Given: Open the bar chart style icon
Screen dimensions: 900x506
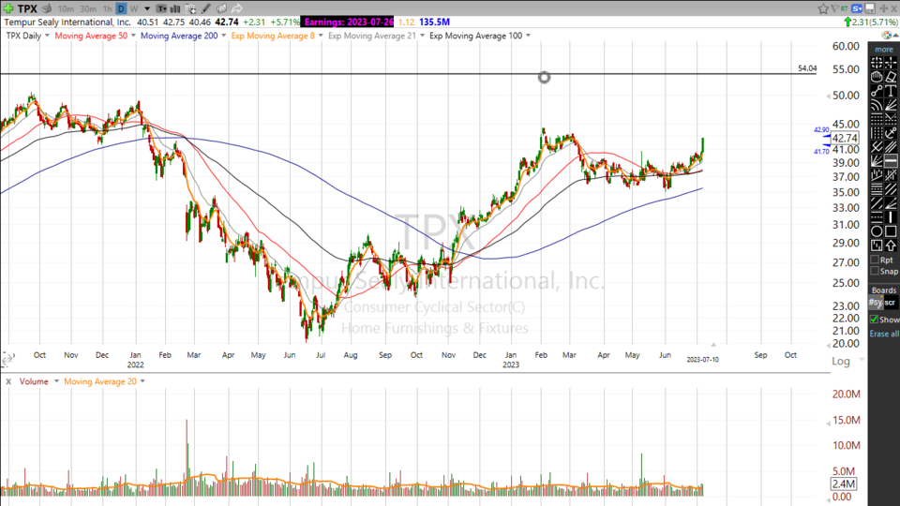Looking at the screenshot, I should coord(175,8).
